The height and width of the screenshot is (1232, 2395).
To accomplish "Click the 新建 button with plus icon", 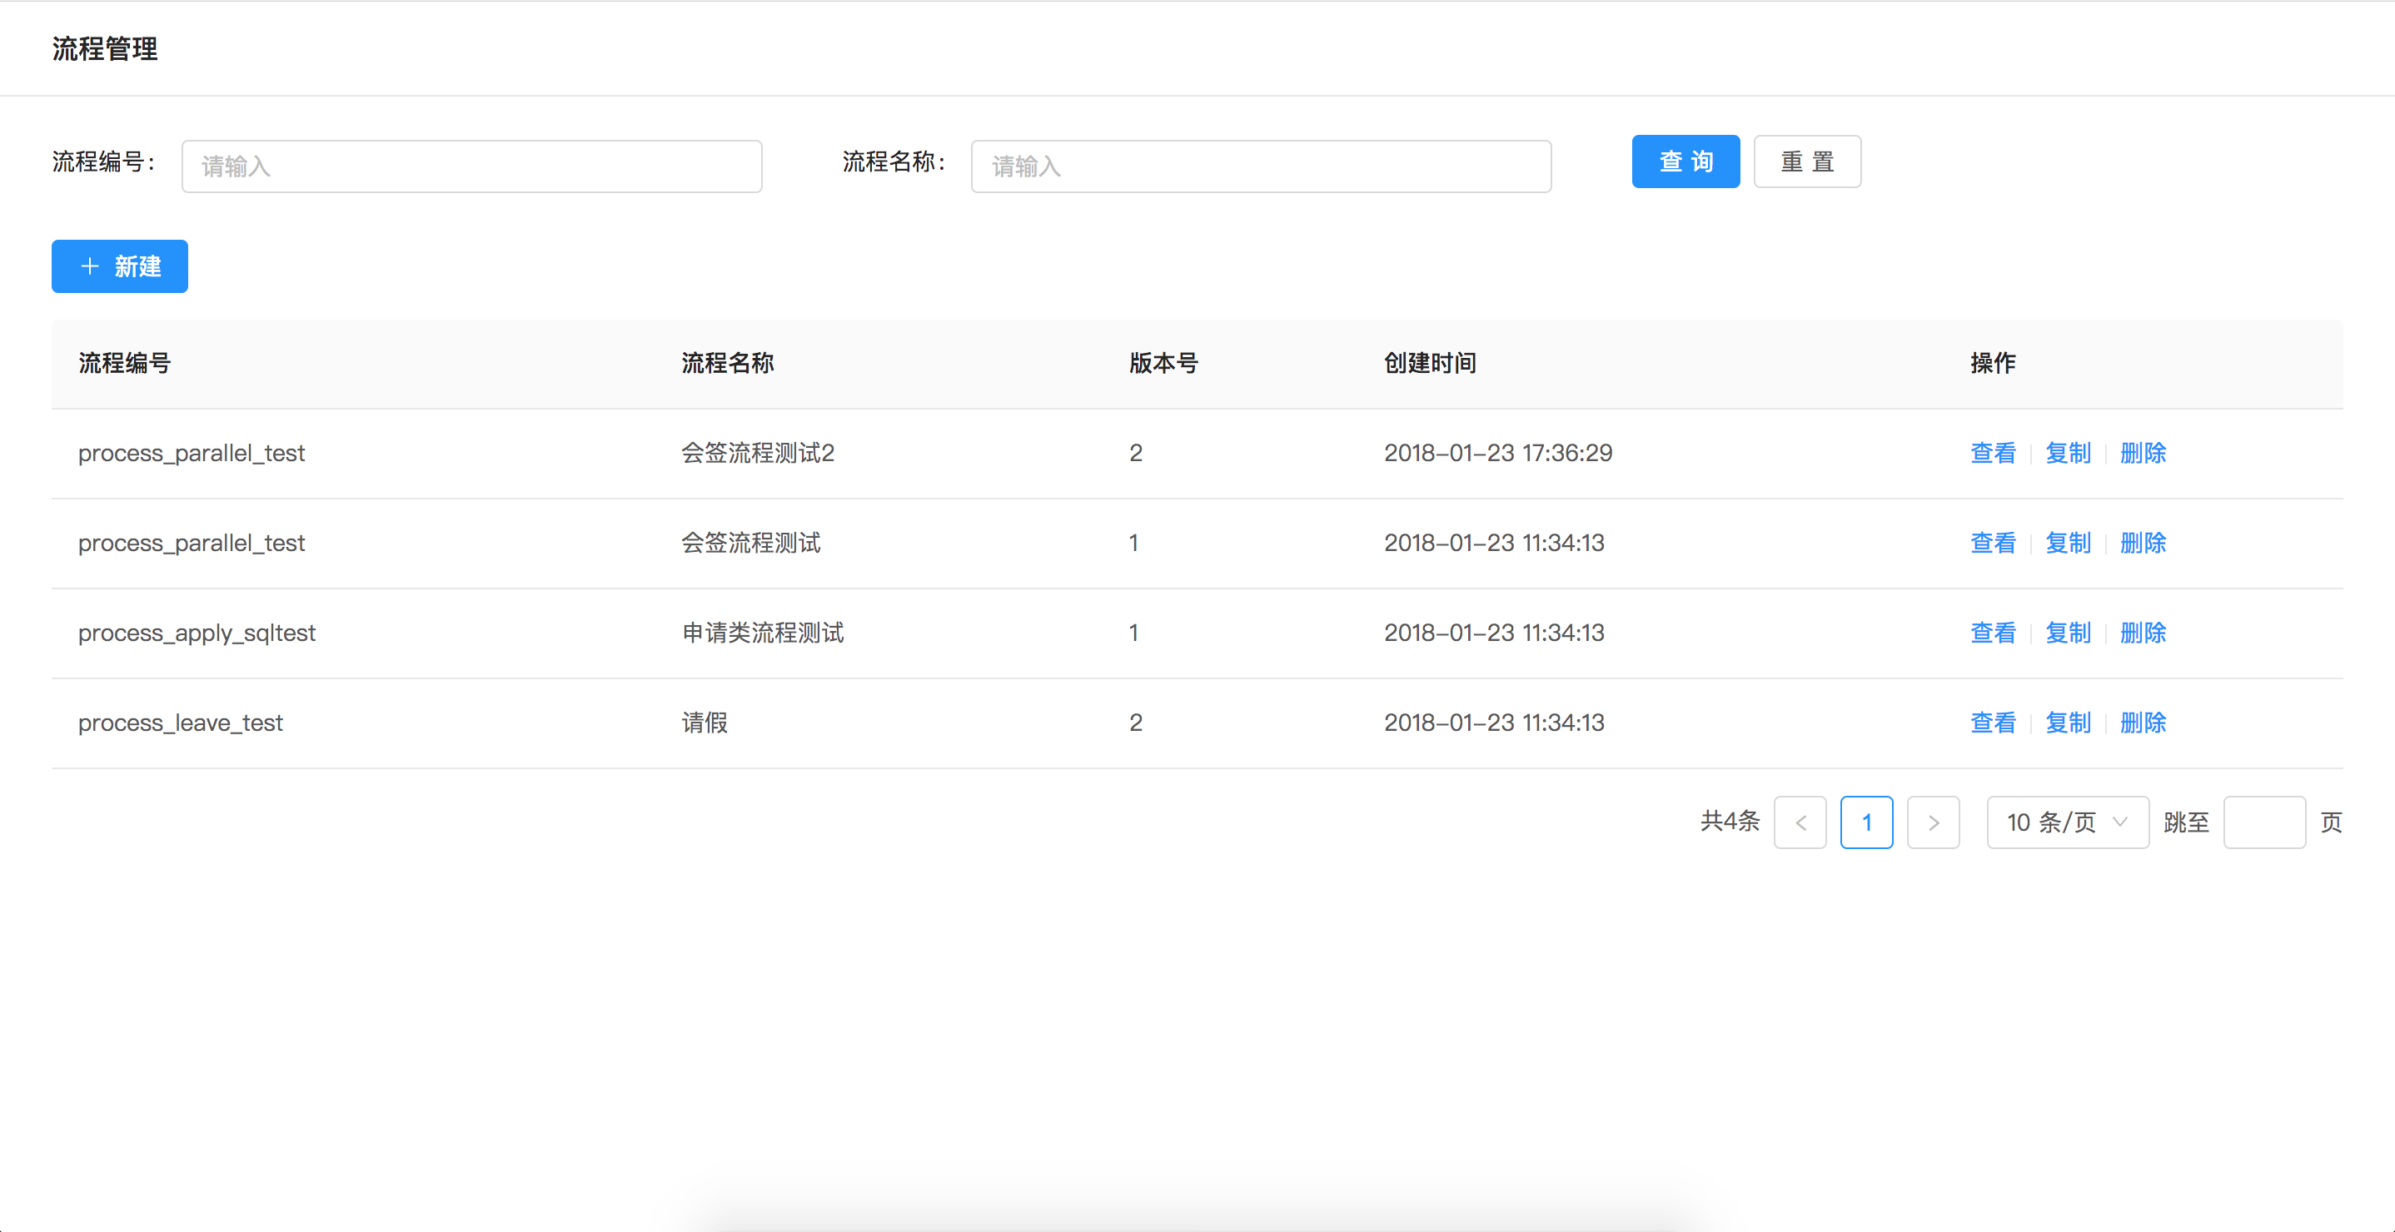I will [x=119, y=266].
